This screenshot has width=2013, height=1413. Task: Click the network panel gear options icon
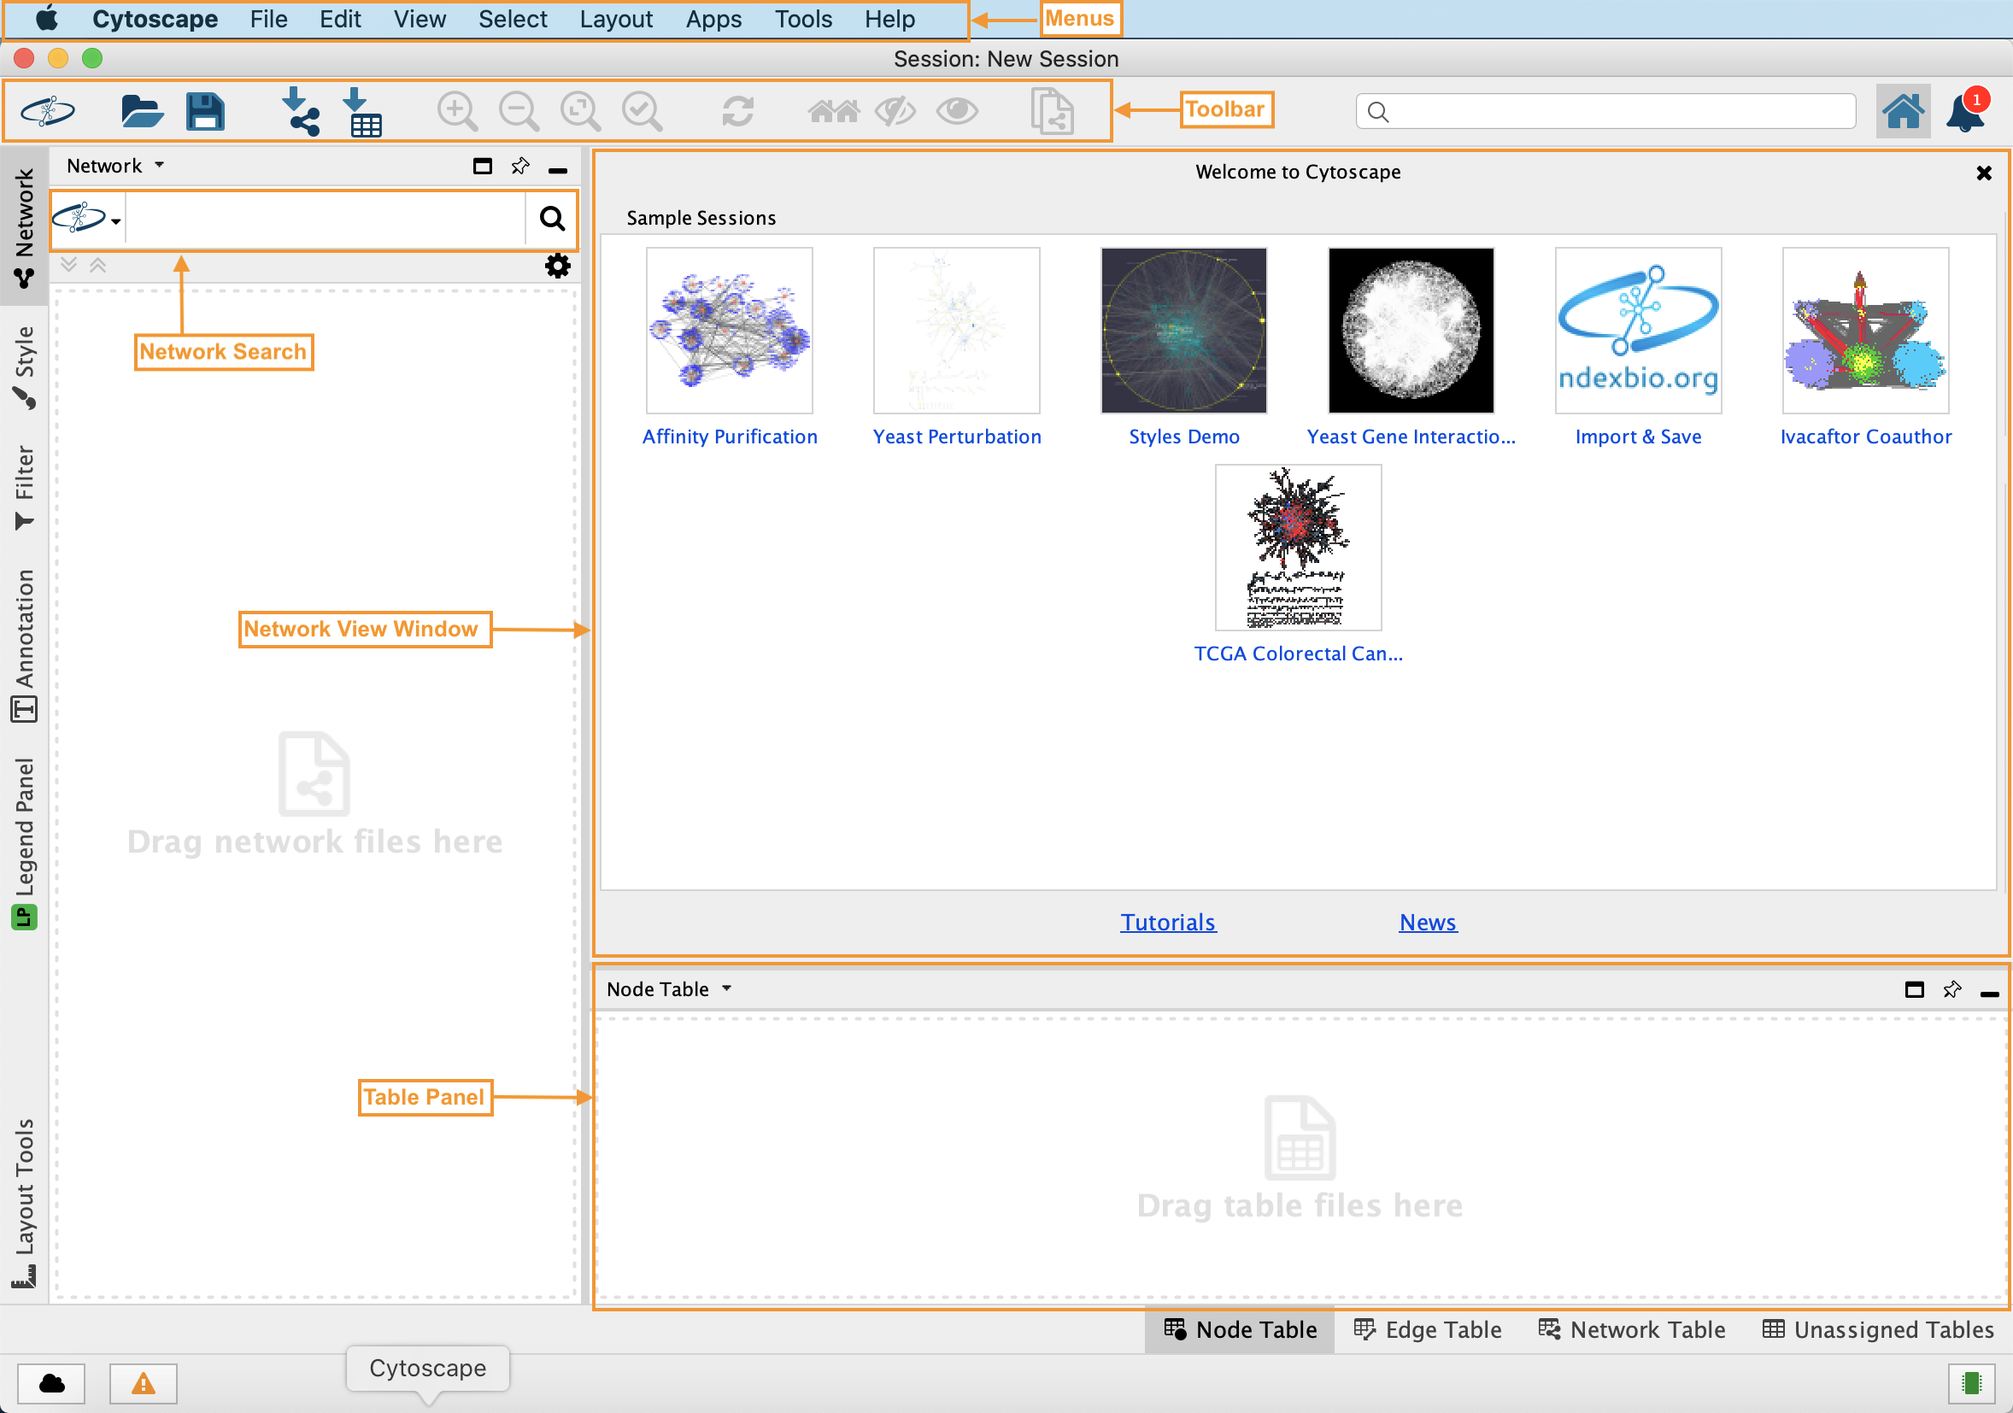pyautogui.click(x=558, y=266)
